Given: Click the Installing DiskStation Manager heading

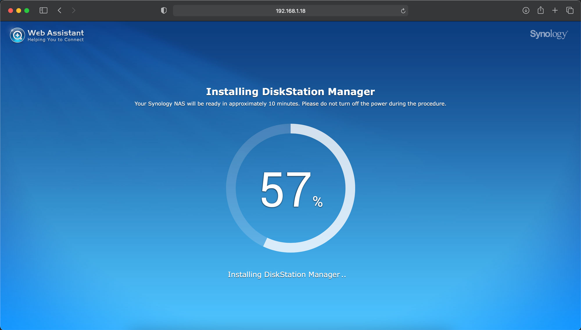Looking at the screenshot, I should tap(290, 92).
